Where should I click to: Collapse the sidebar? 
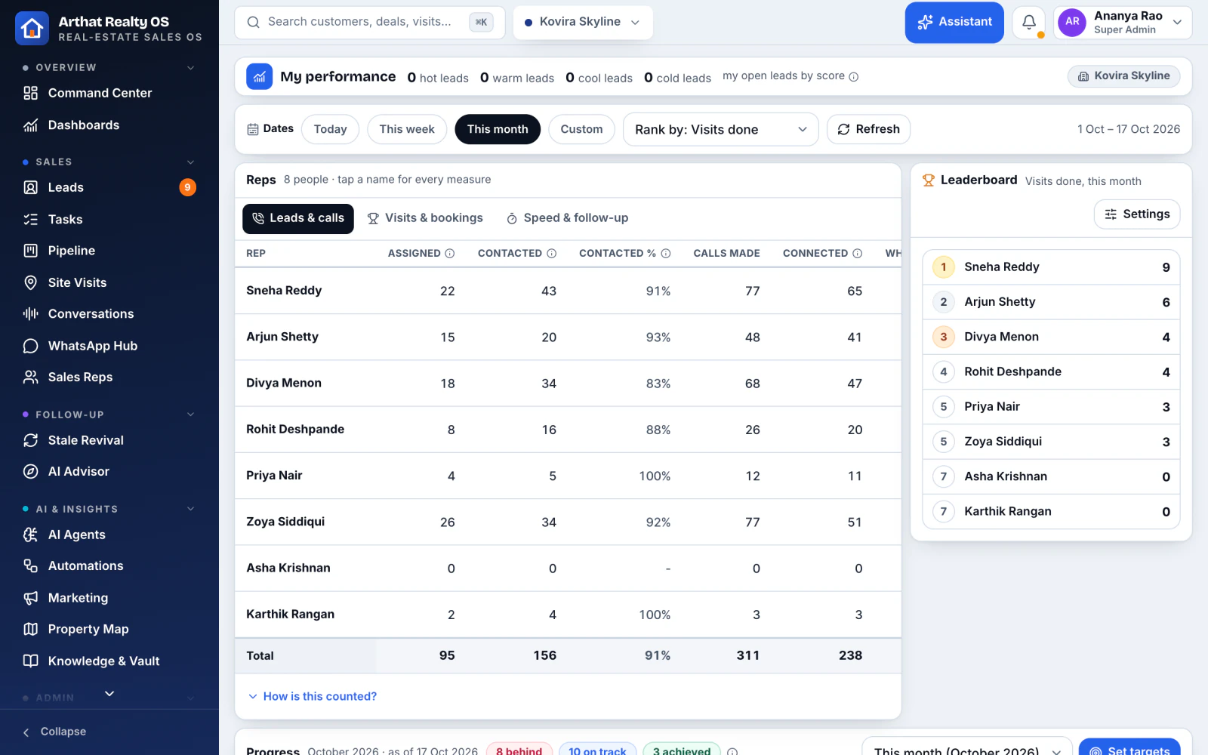pos(55,732)
